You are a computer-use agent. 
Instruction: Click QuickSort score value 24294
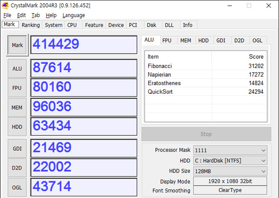[256, 91]
